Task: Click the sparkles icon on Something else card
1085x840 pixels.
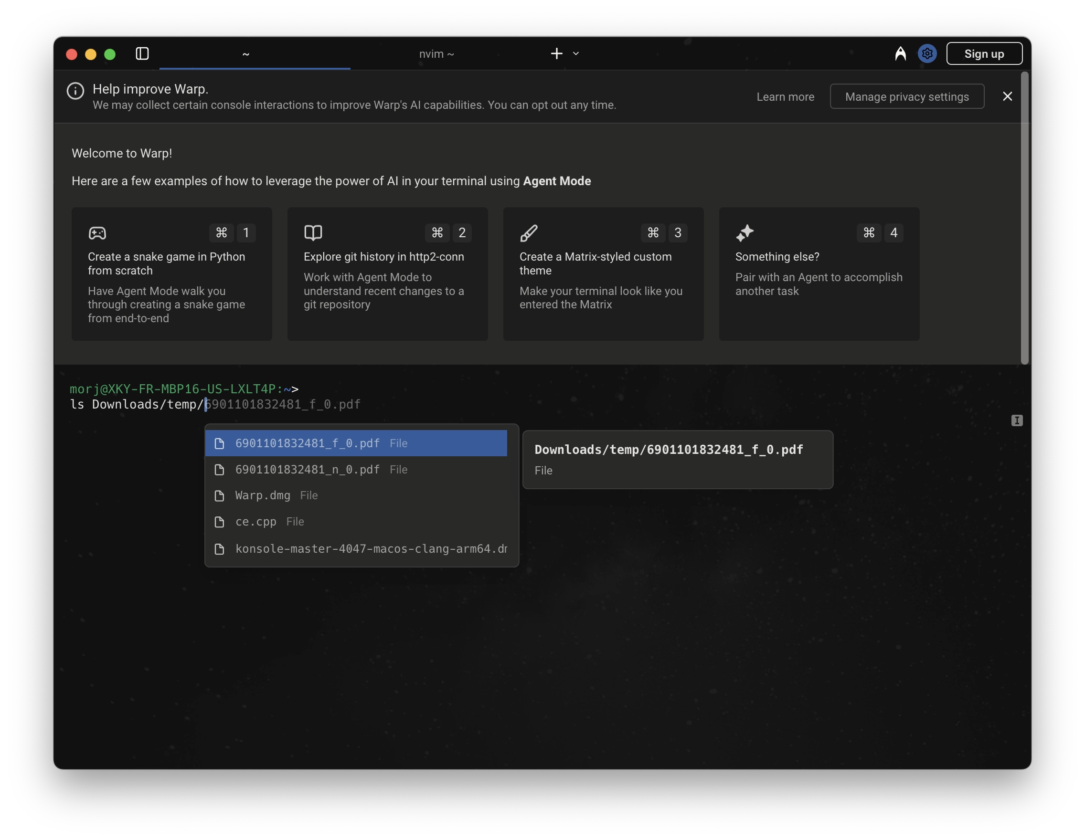Action: coord(745,233)
